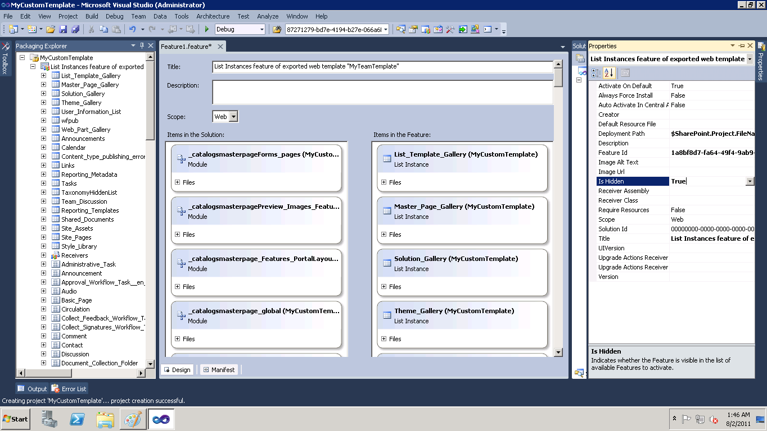
Task: Select the Team_Discussion tree item
Action: (x=84, y=201)
